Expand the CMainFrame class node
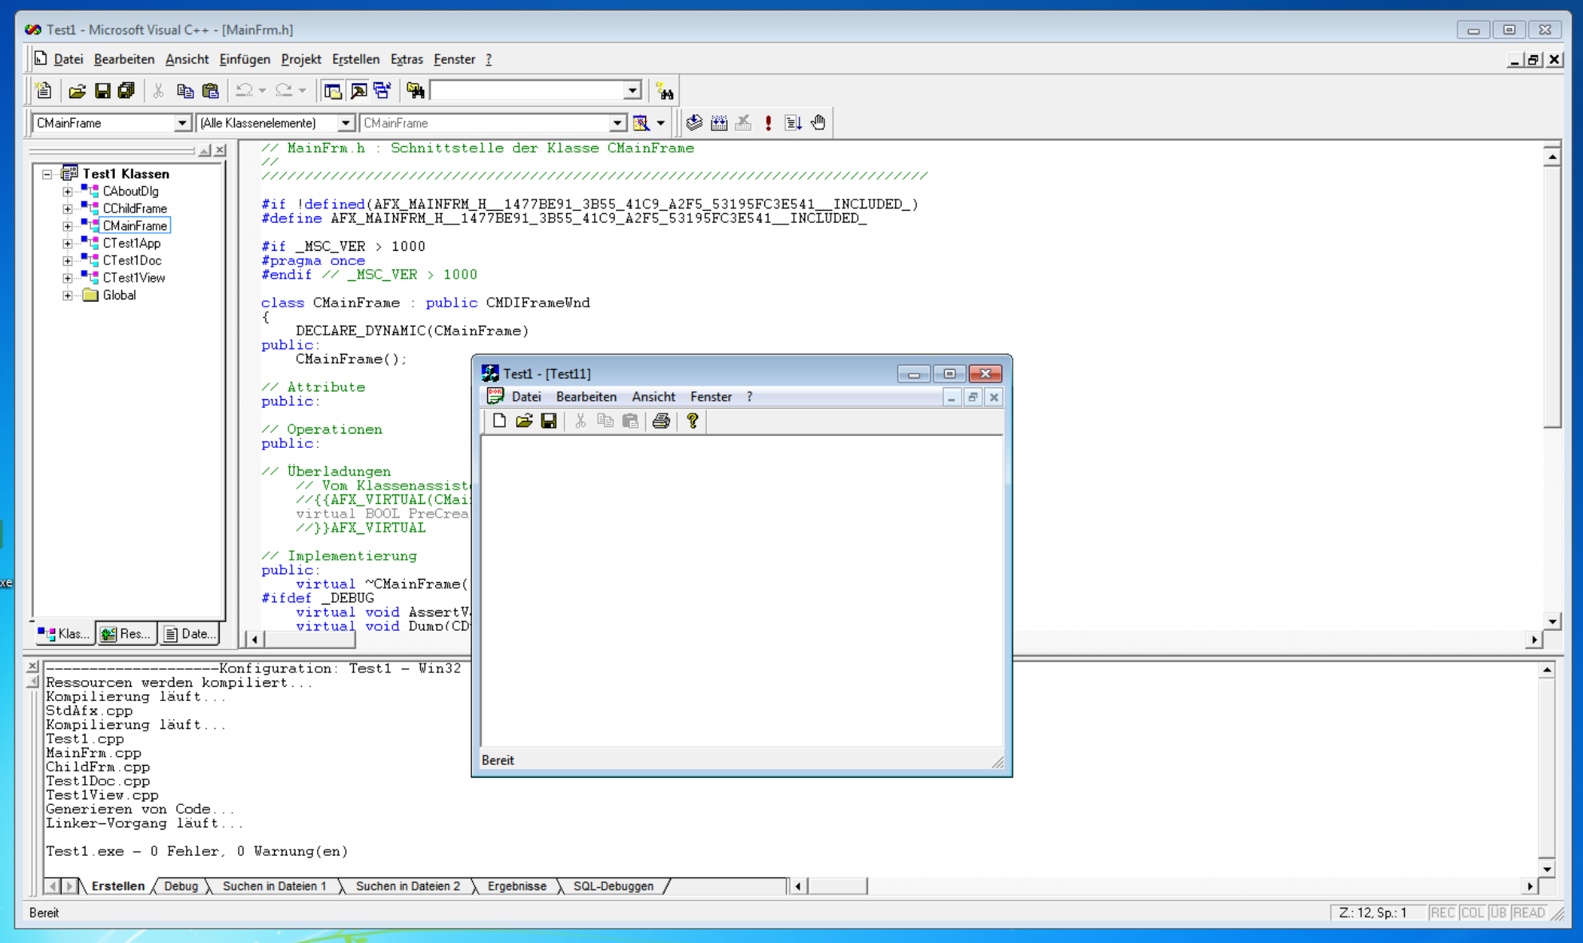1583x943 pixels. coord(68,226)
